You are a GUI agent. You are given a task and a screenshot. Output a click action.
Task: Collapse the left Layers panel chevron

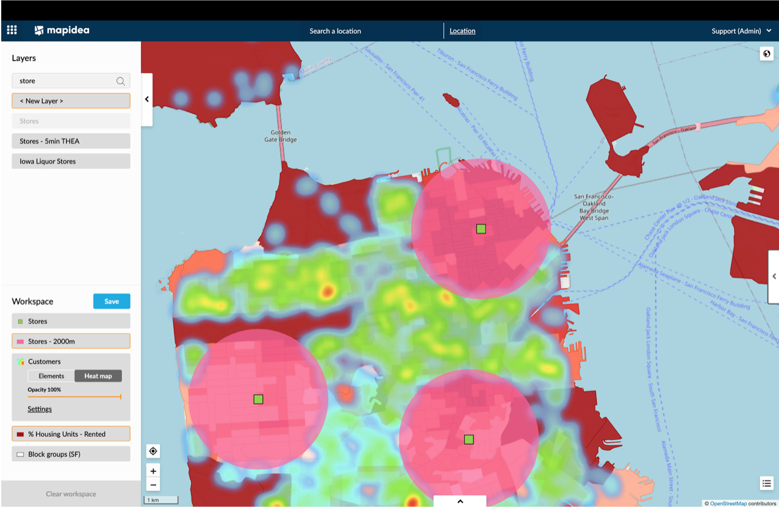(x=146, y=98)
